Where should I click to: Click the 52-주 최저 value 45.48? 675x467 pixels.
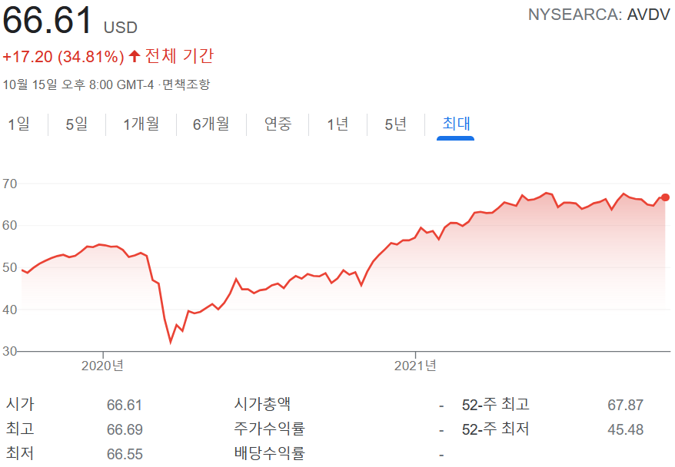[x=626, y=429]
